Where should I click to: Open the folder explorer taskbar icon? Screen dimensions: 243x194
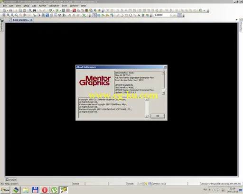[26, 190]
